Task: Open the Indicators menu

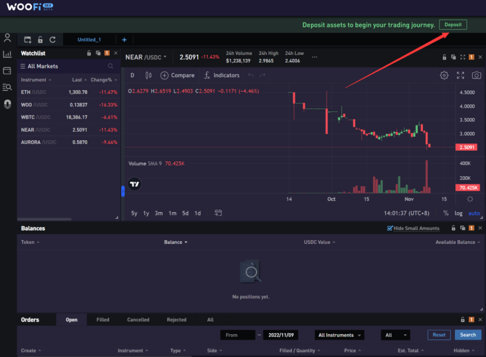Action: coord(221,75)
